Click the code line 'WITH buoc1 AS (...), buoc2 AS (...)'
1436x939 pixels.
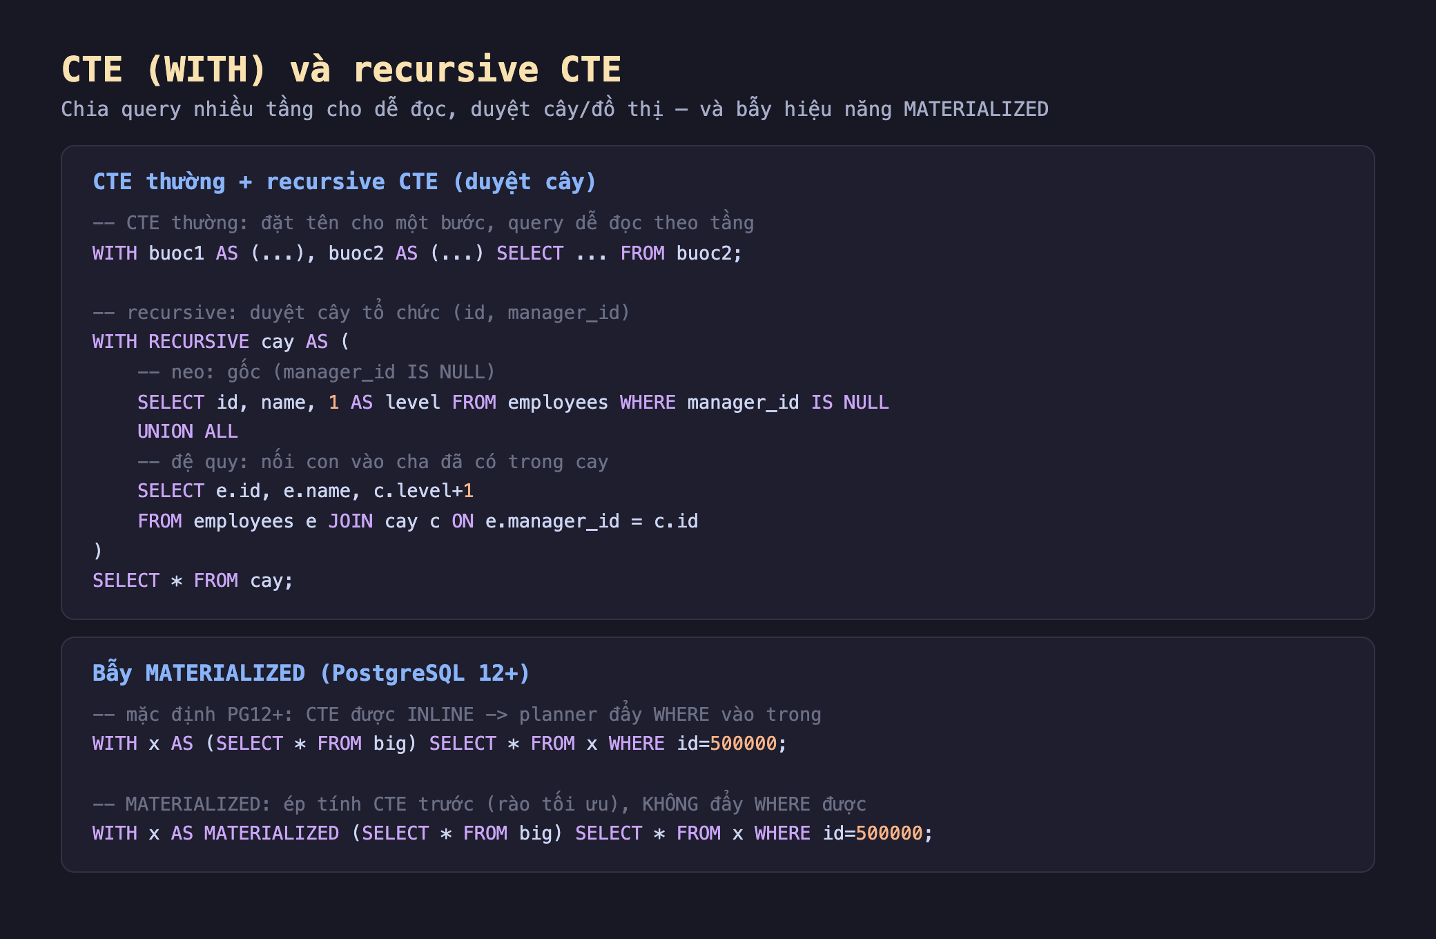tap(417, 253)
